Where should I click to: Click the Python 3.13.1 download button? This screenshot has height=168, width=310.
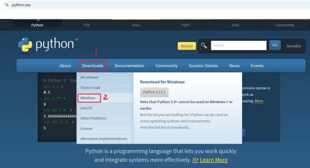(154, 92)
